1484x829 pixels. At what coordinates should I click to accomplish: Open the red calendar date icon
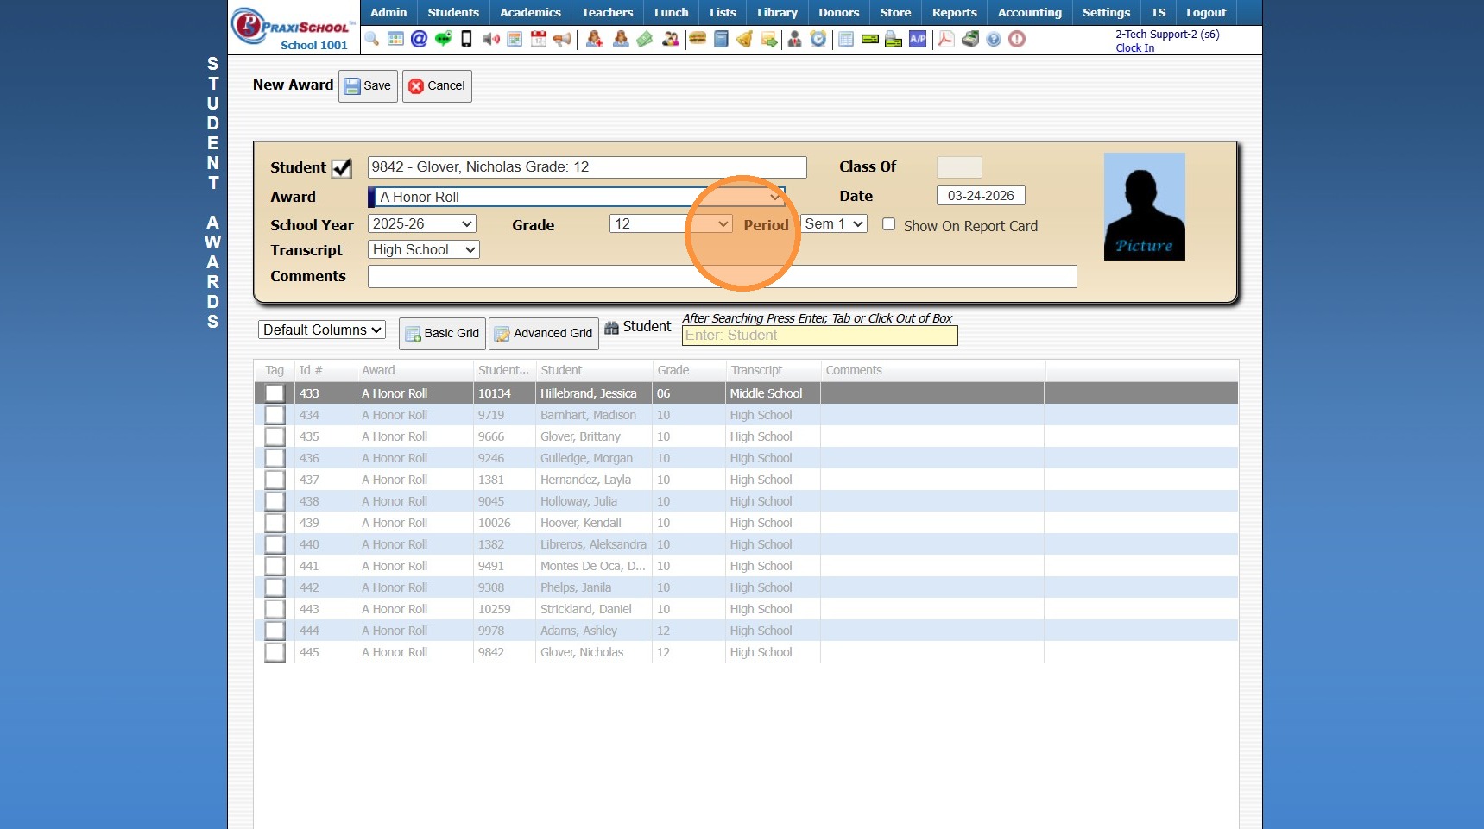tap(539, 39)
